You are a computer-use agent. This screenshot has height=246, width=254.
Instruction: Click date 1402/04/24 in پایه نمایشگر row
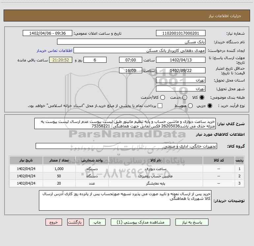coord(26,183)
